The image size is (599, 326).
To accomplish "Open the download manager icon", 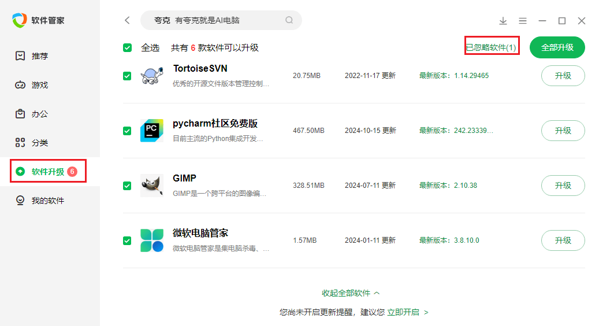I will [503, 21].
